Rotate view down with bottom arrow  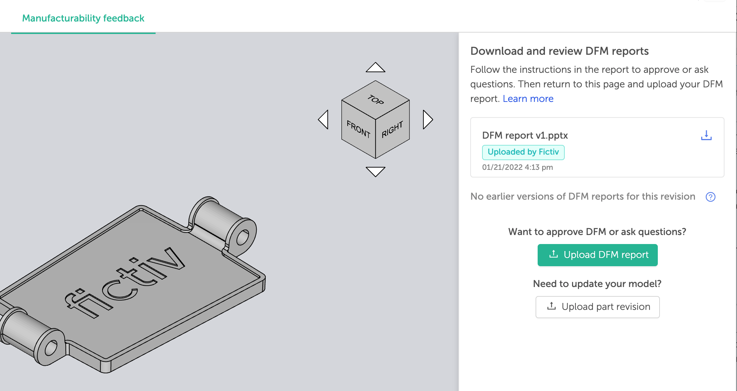coord(375,171)
